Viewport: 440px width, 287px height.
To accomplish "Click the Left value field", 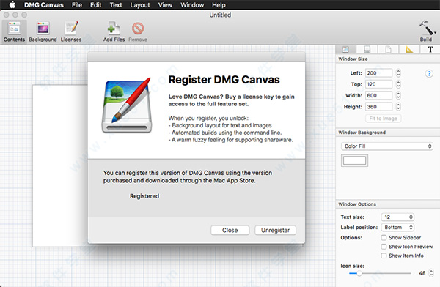I will click(x=378, y=73).
